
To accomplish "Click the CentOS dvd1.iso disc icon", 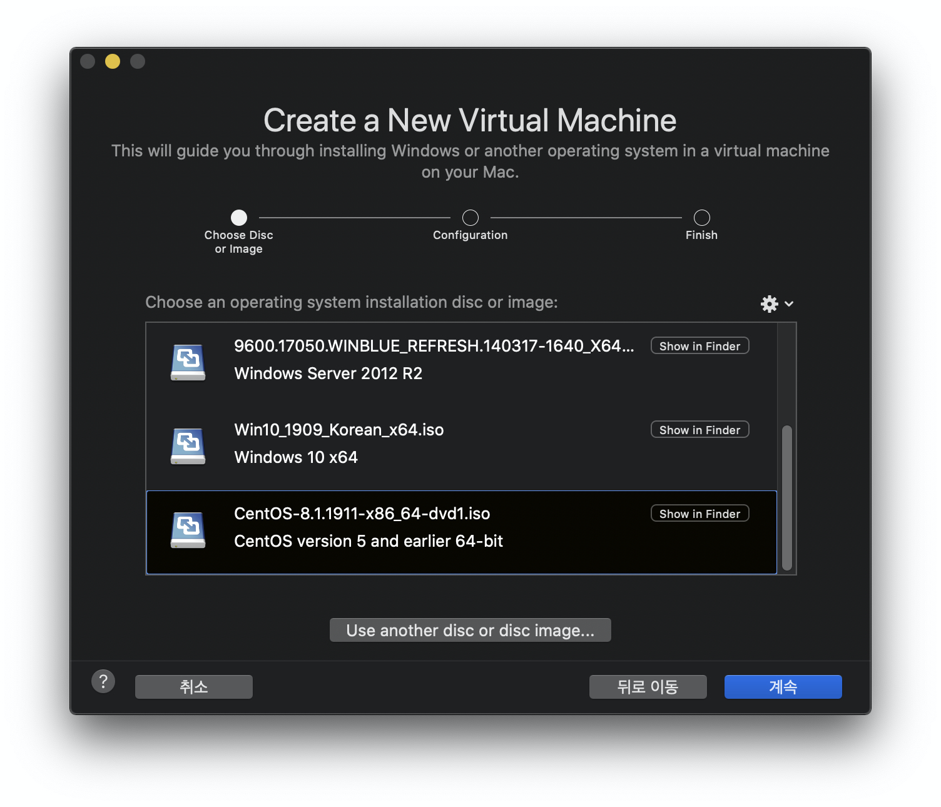I will pyautogui.click(x=188, y=530).
